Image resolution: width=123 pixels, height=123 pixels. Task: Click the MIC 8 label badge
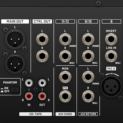point(111,69)
